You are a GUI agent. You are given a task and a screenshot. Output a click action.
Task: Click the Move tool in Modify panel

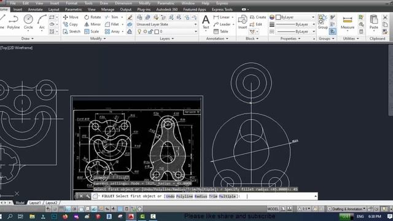[x=71, y=17]
